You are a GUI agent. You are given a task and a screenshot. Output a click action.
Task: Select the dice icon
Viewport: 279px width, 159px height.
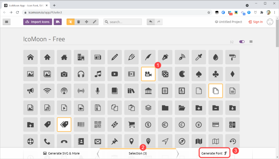click(x=165, y=74)
